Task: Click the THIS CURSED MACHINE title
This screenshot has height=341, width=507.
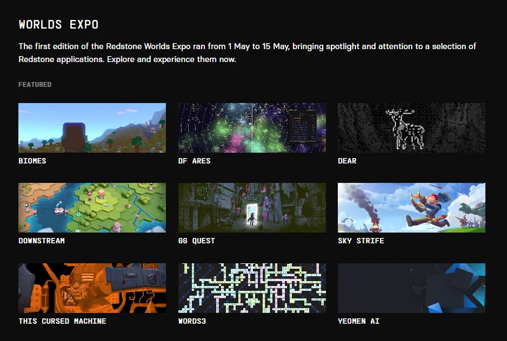Action: click(62, 321)
